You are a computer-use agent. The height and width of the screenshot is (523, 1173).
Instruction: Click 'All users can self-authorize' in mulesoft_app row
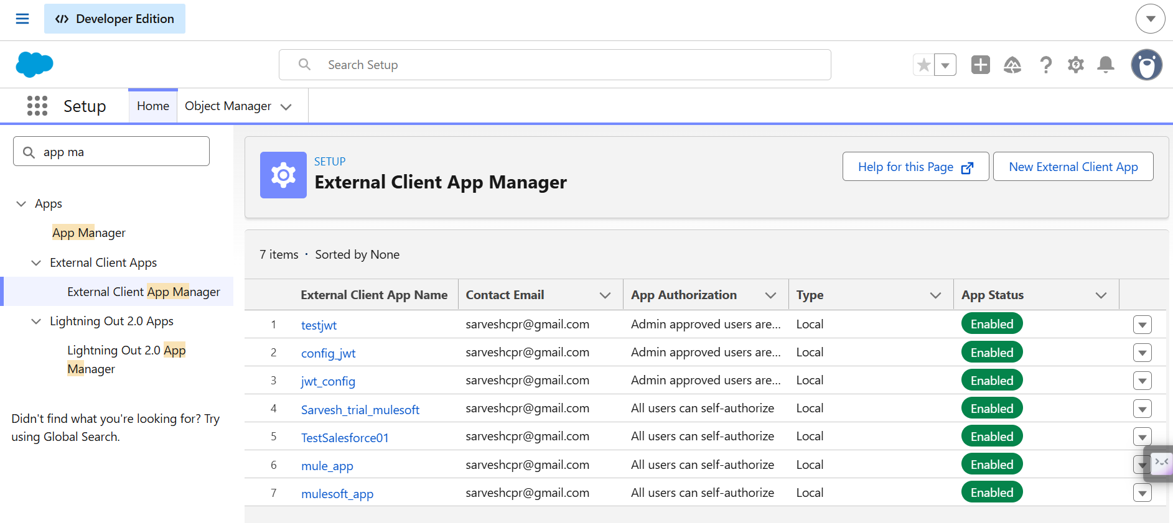coord(703,493)
